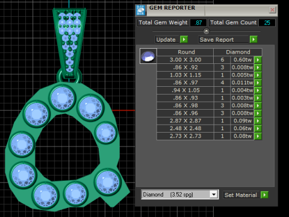Click the green arrow next to Save Report
This screenshot has width=289, height=217.
[x=253, y=39]
